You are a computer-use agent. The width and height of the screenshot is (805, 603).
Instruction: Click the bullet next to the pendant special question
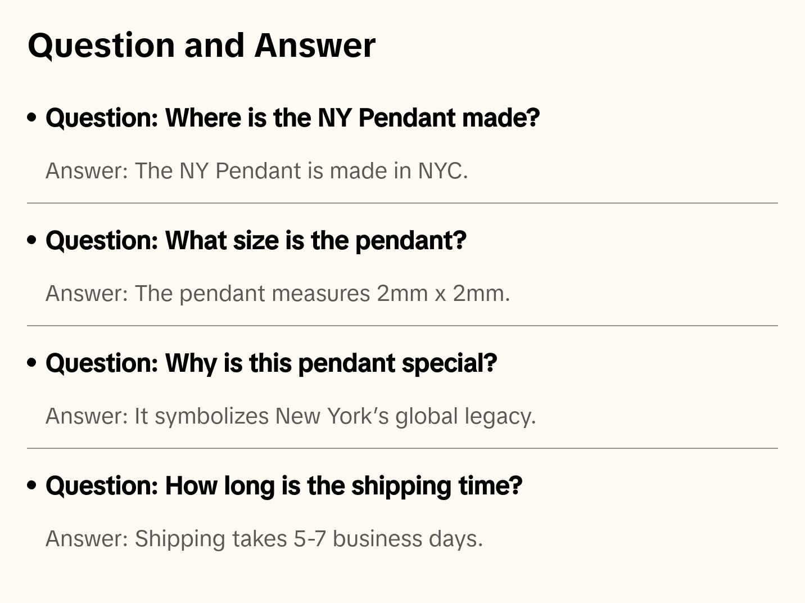coord(32,363)
